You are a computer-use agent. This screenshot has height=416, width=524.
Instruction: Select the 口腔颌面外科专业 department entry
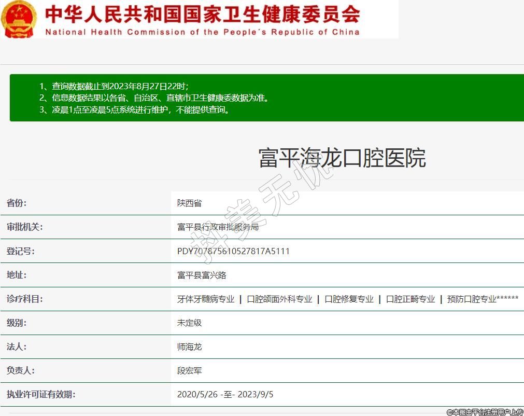point(279,299)
